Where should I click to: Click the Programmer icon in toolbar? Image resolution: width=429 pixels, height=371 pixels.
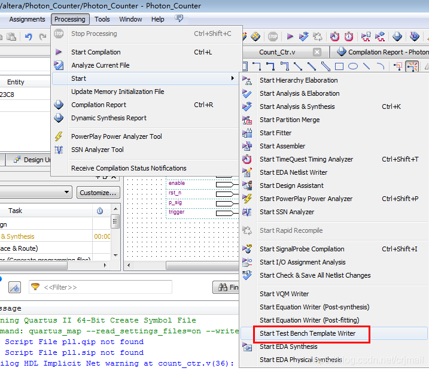coord(415,37)
